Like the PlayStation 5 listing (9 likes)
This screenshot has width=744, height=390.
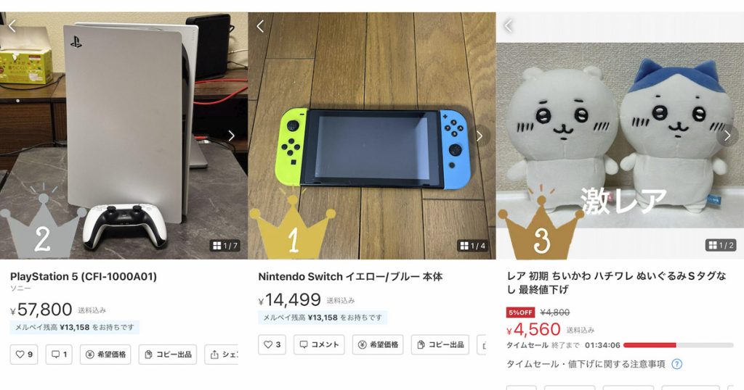[24, 354]
